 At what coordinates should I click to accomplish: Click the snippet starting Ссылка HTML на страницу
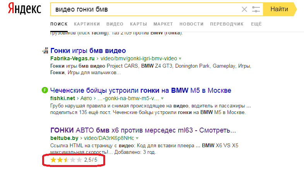pos(144,149)
